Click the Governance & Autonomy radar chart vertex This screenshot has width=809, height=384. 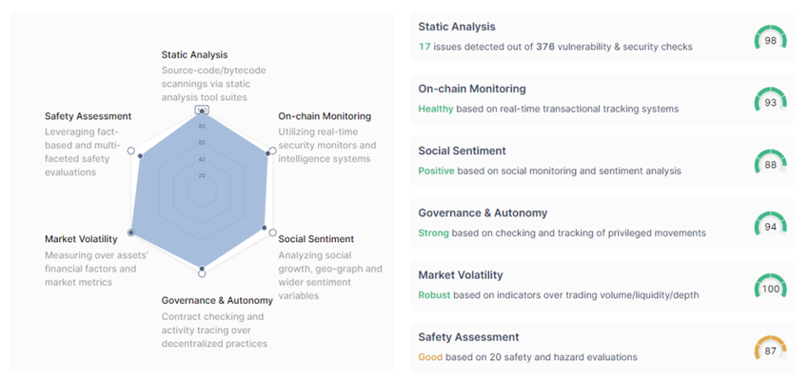pos(201,273)
